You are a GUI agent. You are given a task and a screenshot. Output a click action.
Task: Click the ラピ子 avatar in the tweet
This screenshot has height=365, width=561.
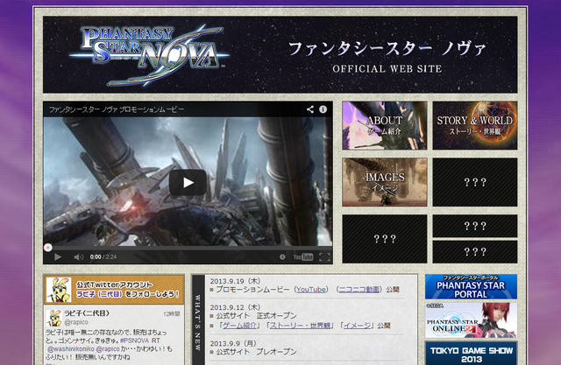[54, 318]
